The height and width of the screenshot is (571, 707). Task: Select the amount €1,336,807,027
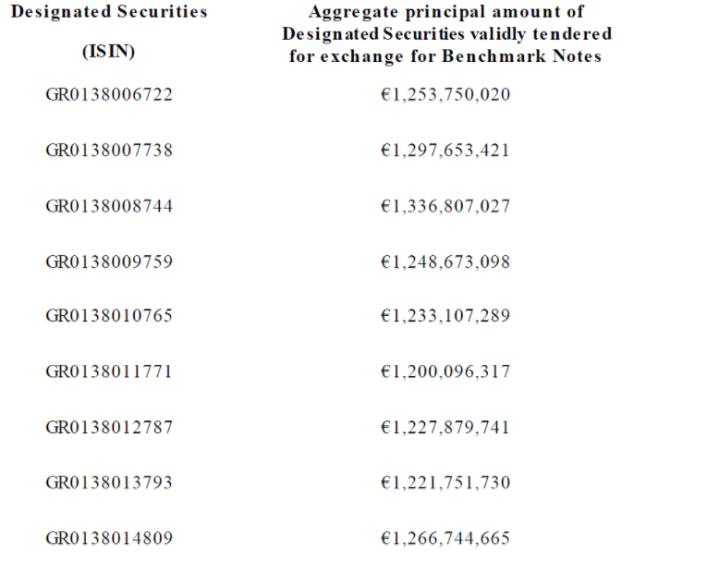[x=445, y=206]
